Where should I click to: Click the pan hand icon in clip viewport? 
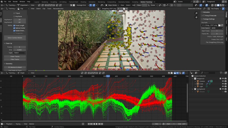pos(197,17)
